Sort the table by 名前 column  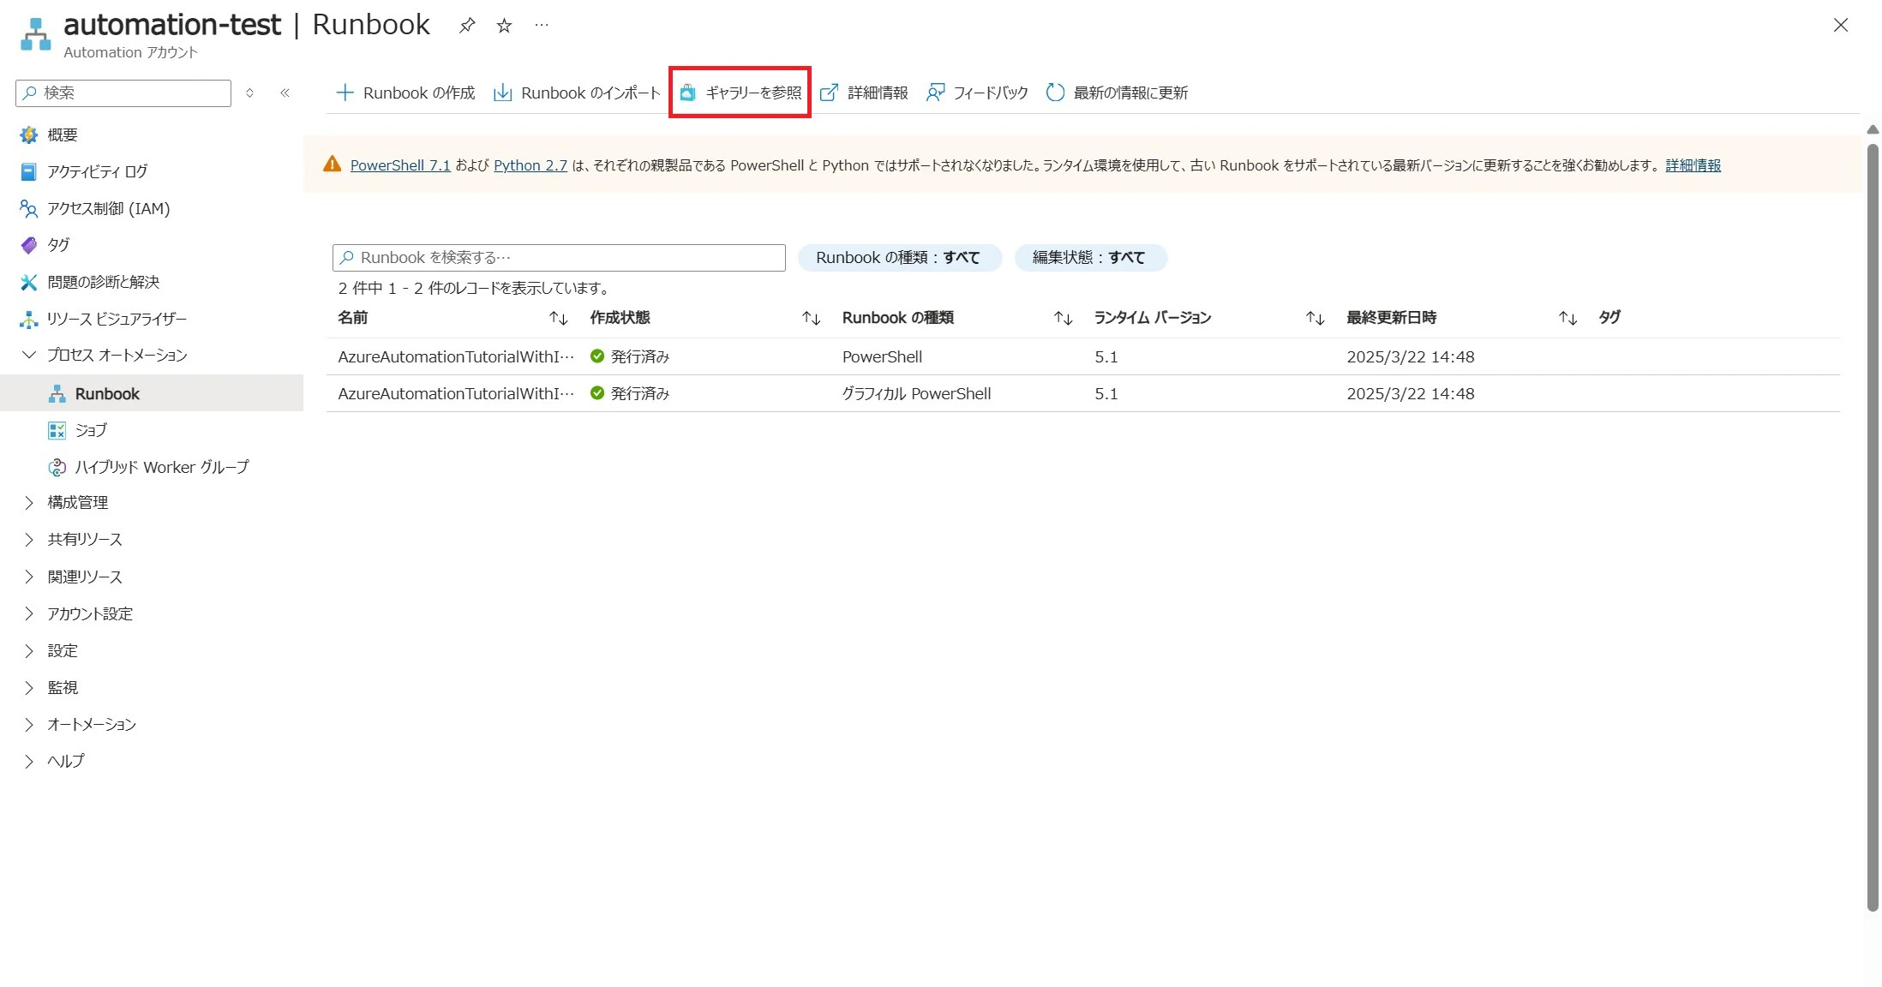tap(559, 319)
